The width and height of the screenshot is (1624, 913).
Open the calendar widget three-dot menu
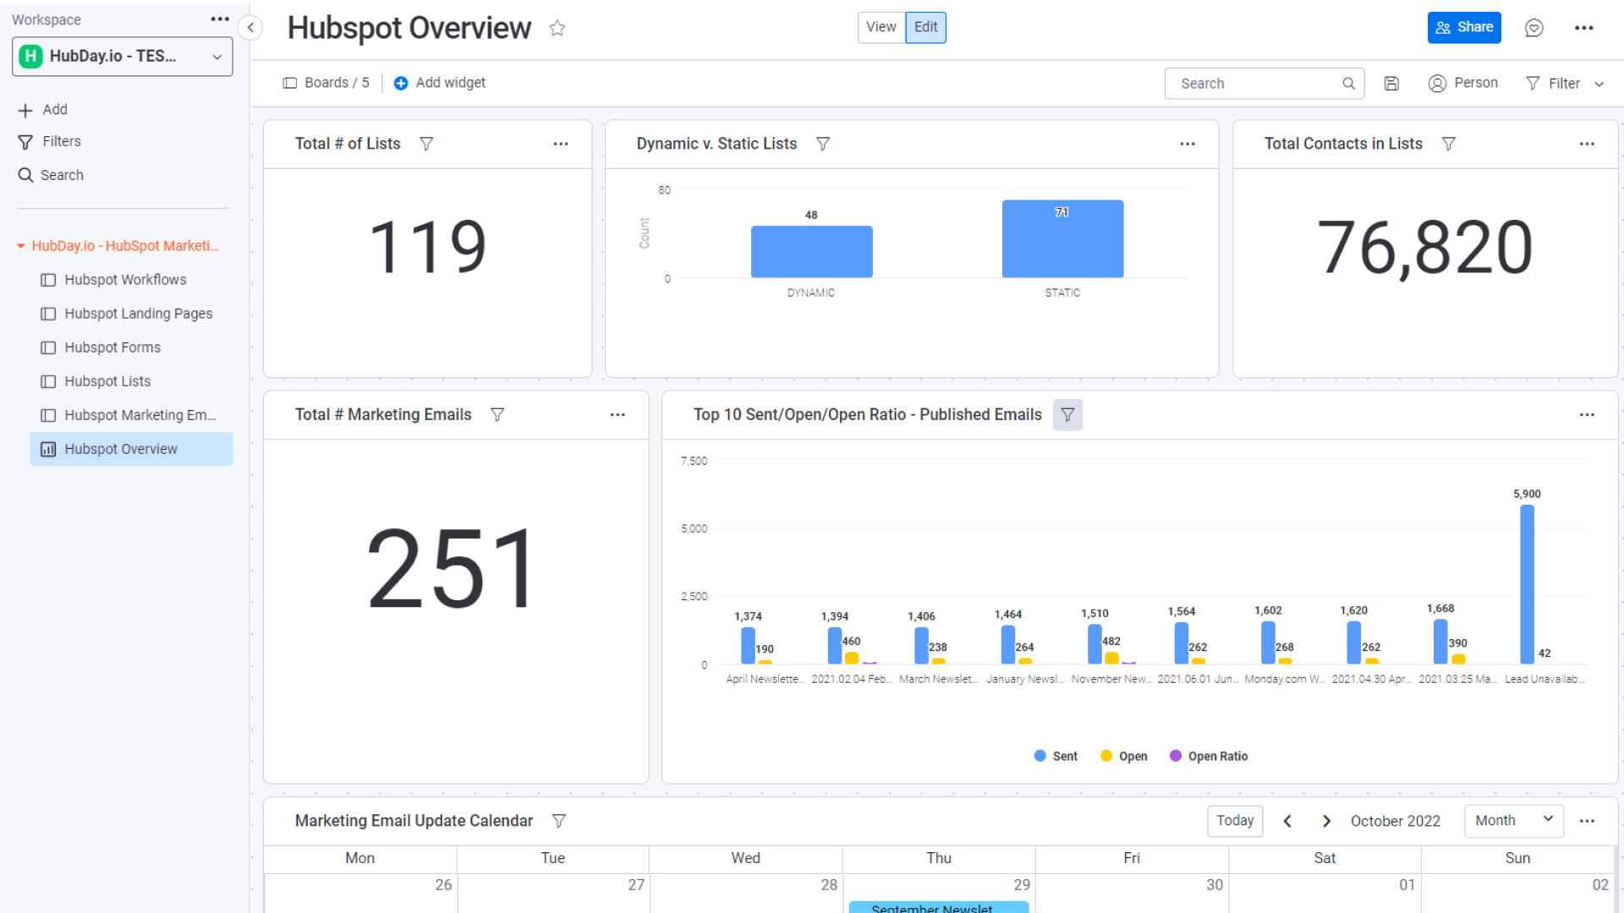[1587, 821]
